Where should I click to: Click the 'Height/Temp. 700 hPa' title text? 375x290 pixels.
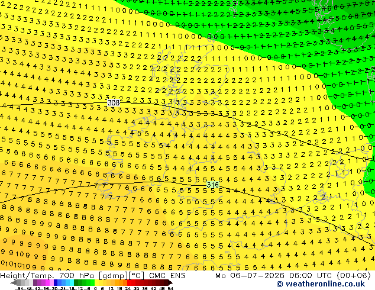coord(47,276)
